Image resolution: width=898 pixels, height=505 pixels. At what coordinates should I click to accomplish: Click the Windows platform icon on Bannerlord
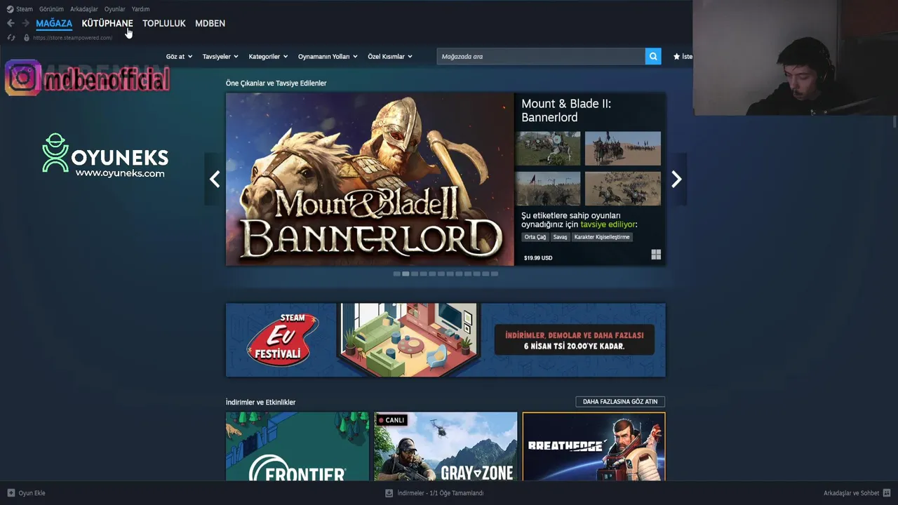pyautogui.click(x=656, y=255)
